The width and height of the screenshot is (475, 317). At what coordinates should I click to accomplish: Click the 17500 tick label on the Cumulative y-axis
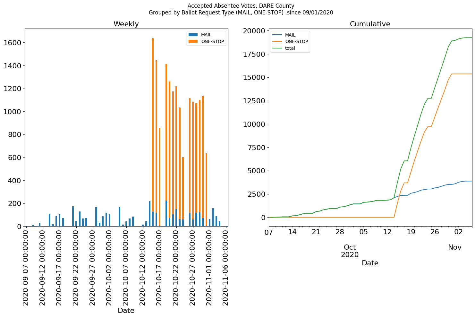click(254, 54)
